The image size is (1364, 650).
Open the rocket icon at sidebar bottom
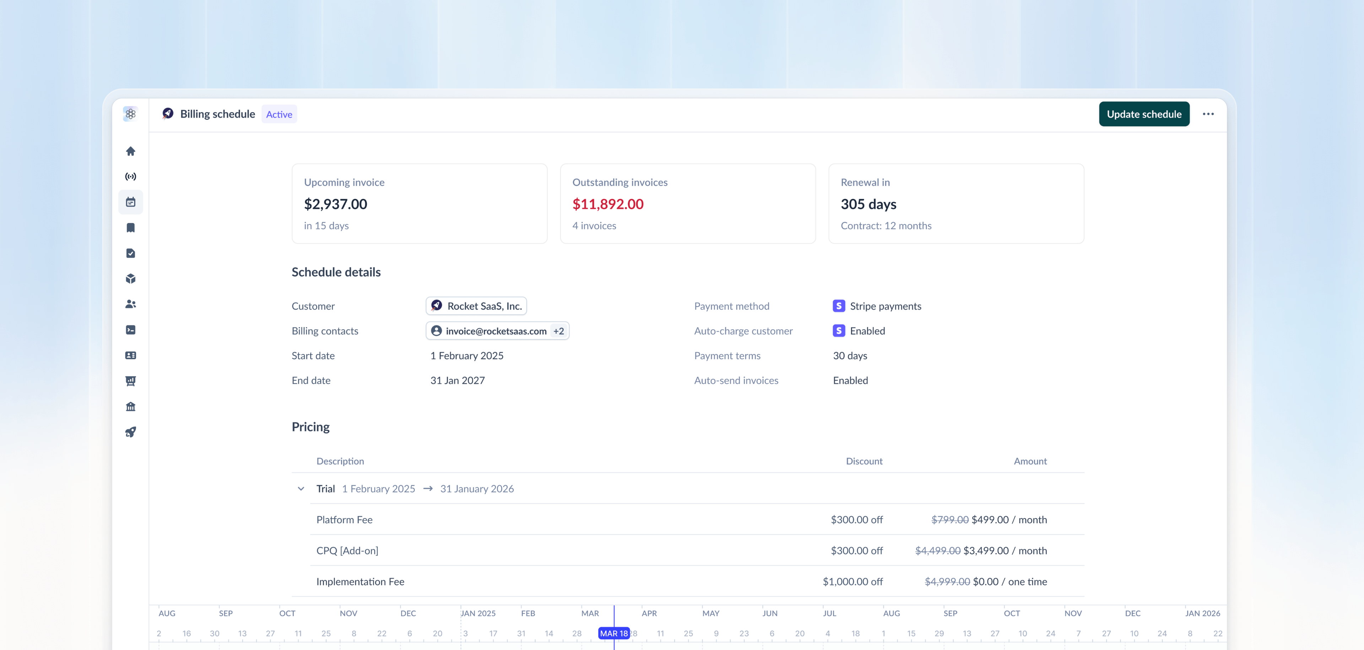(130, 431)
